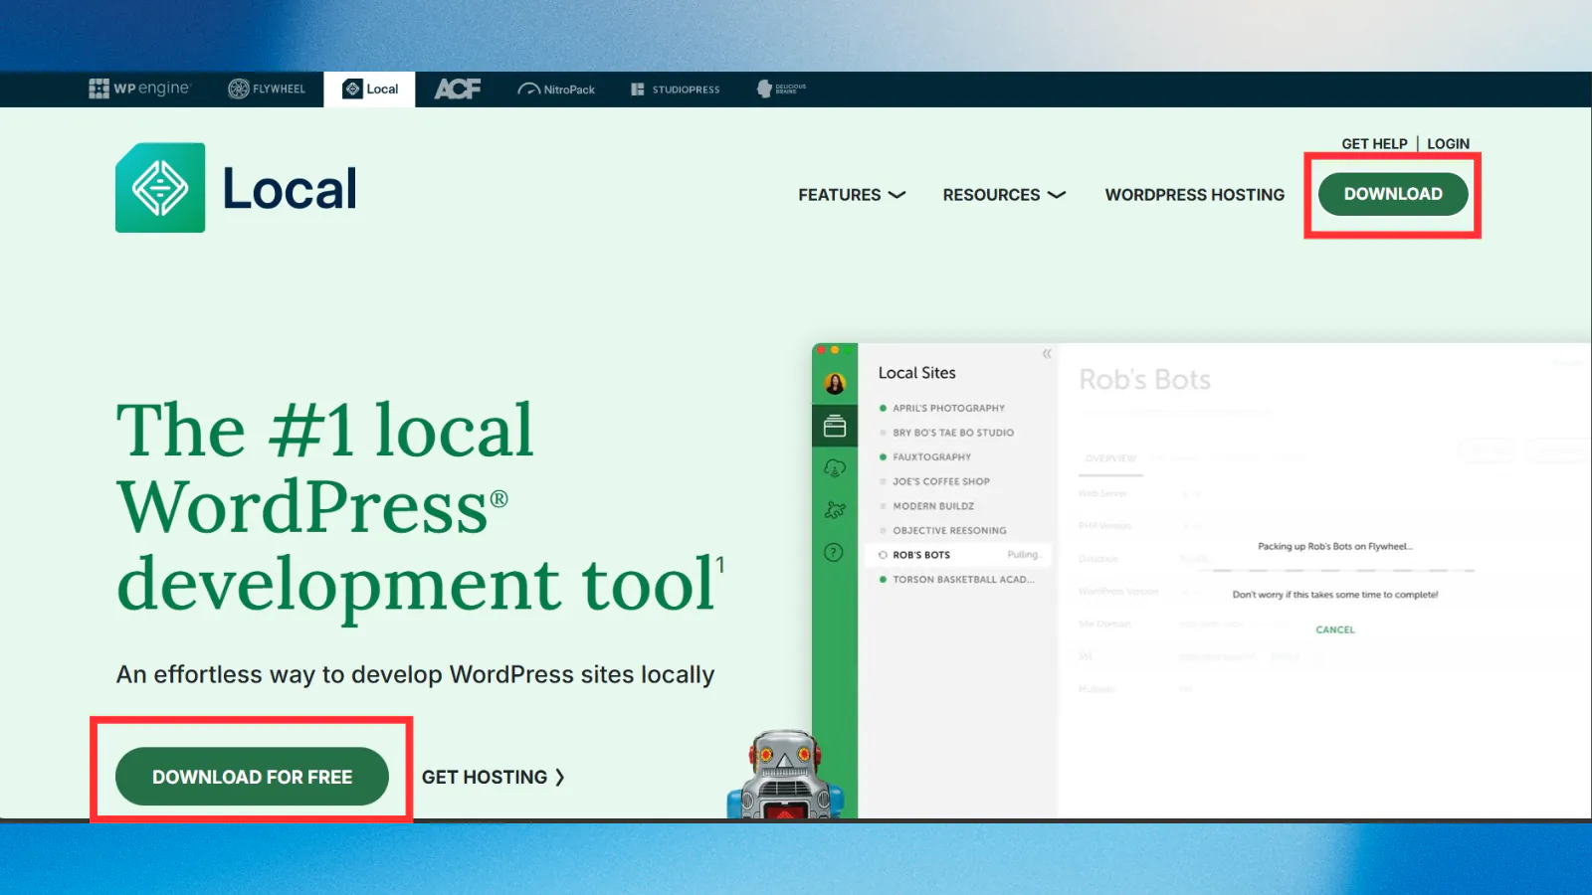Collapse the Local Sites list panel

click(1047, 354)
